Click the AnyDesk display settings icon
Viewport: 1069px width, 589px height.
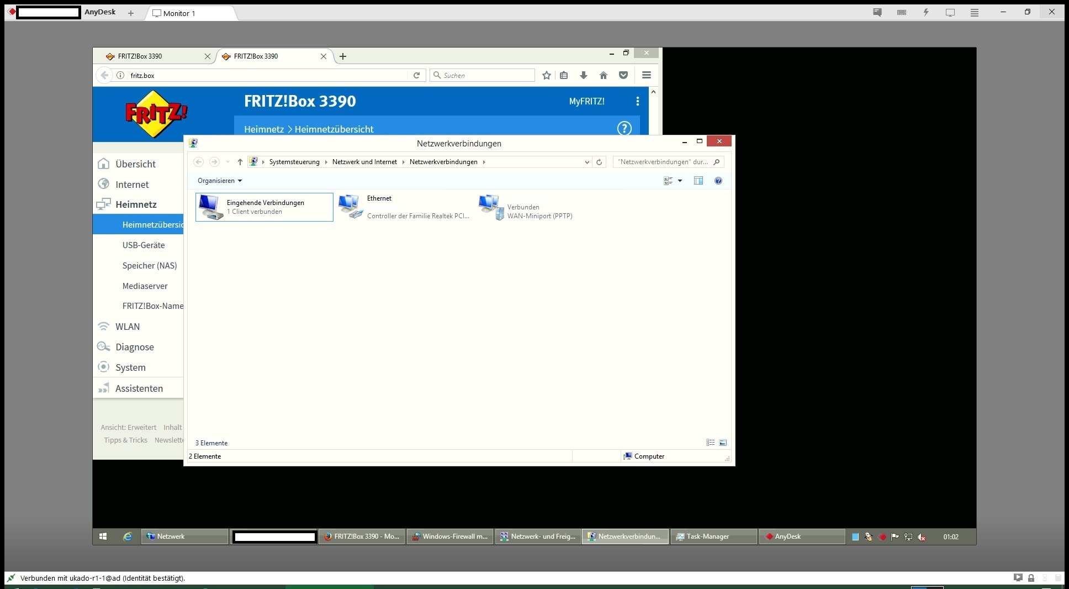950,13
